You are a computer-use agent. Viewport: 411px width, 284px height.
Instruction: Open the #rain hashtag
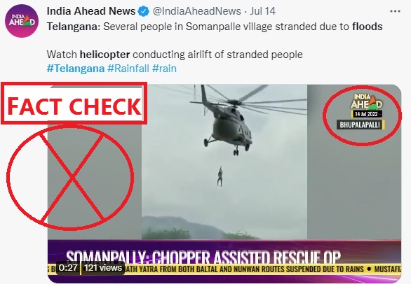point(164,69)
